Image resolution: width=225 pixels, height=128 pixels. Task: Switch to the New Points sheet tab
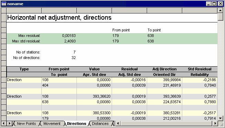click(x=27, y=124)
